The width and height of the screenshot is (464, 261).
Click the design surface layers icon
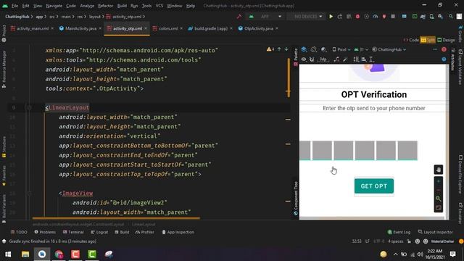pyautogui.click(x=304, y=49)
